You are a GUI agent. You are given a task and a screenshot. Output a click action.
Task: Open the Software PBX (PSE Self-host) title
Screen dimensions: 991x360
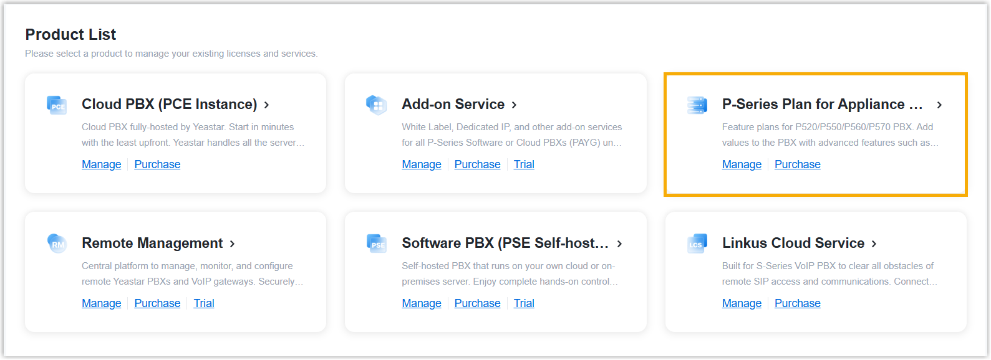click(505, 243)
